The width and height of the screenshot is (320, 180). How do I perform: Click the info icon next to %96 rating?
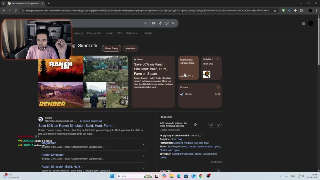point(195,124)
